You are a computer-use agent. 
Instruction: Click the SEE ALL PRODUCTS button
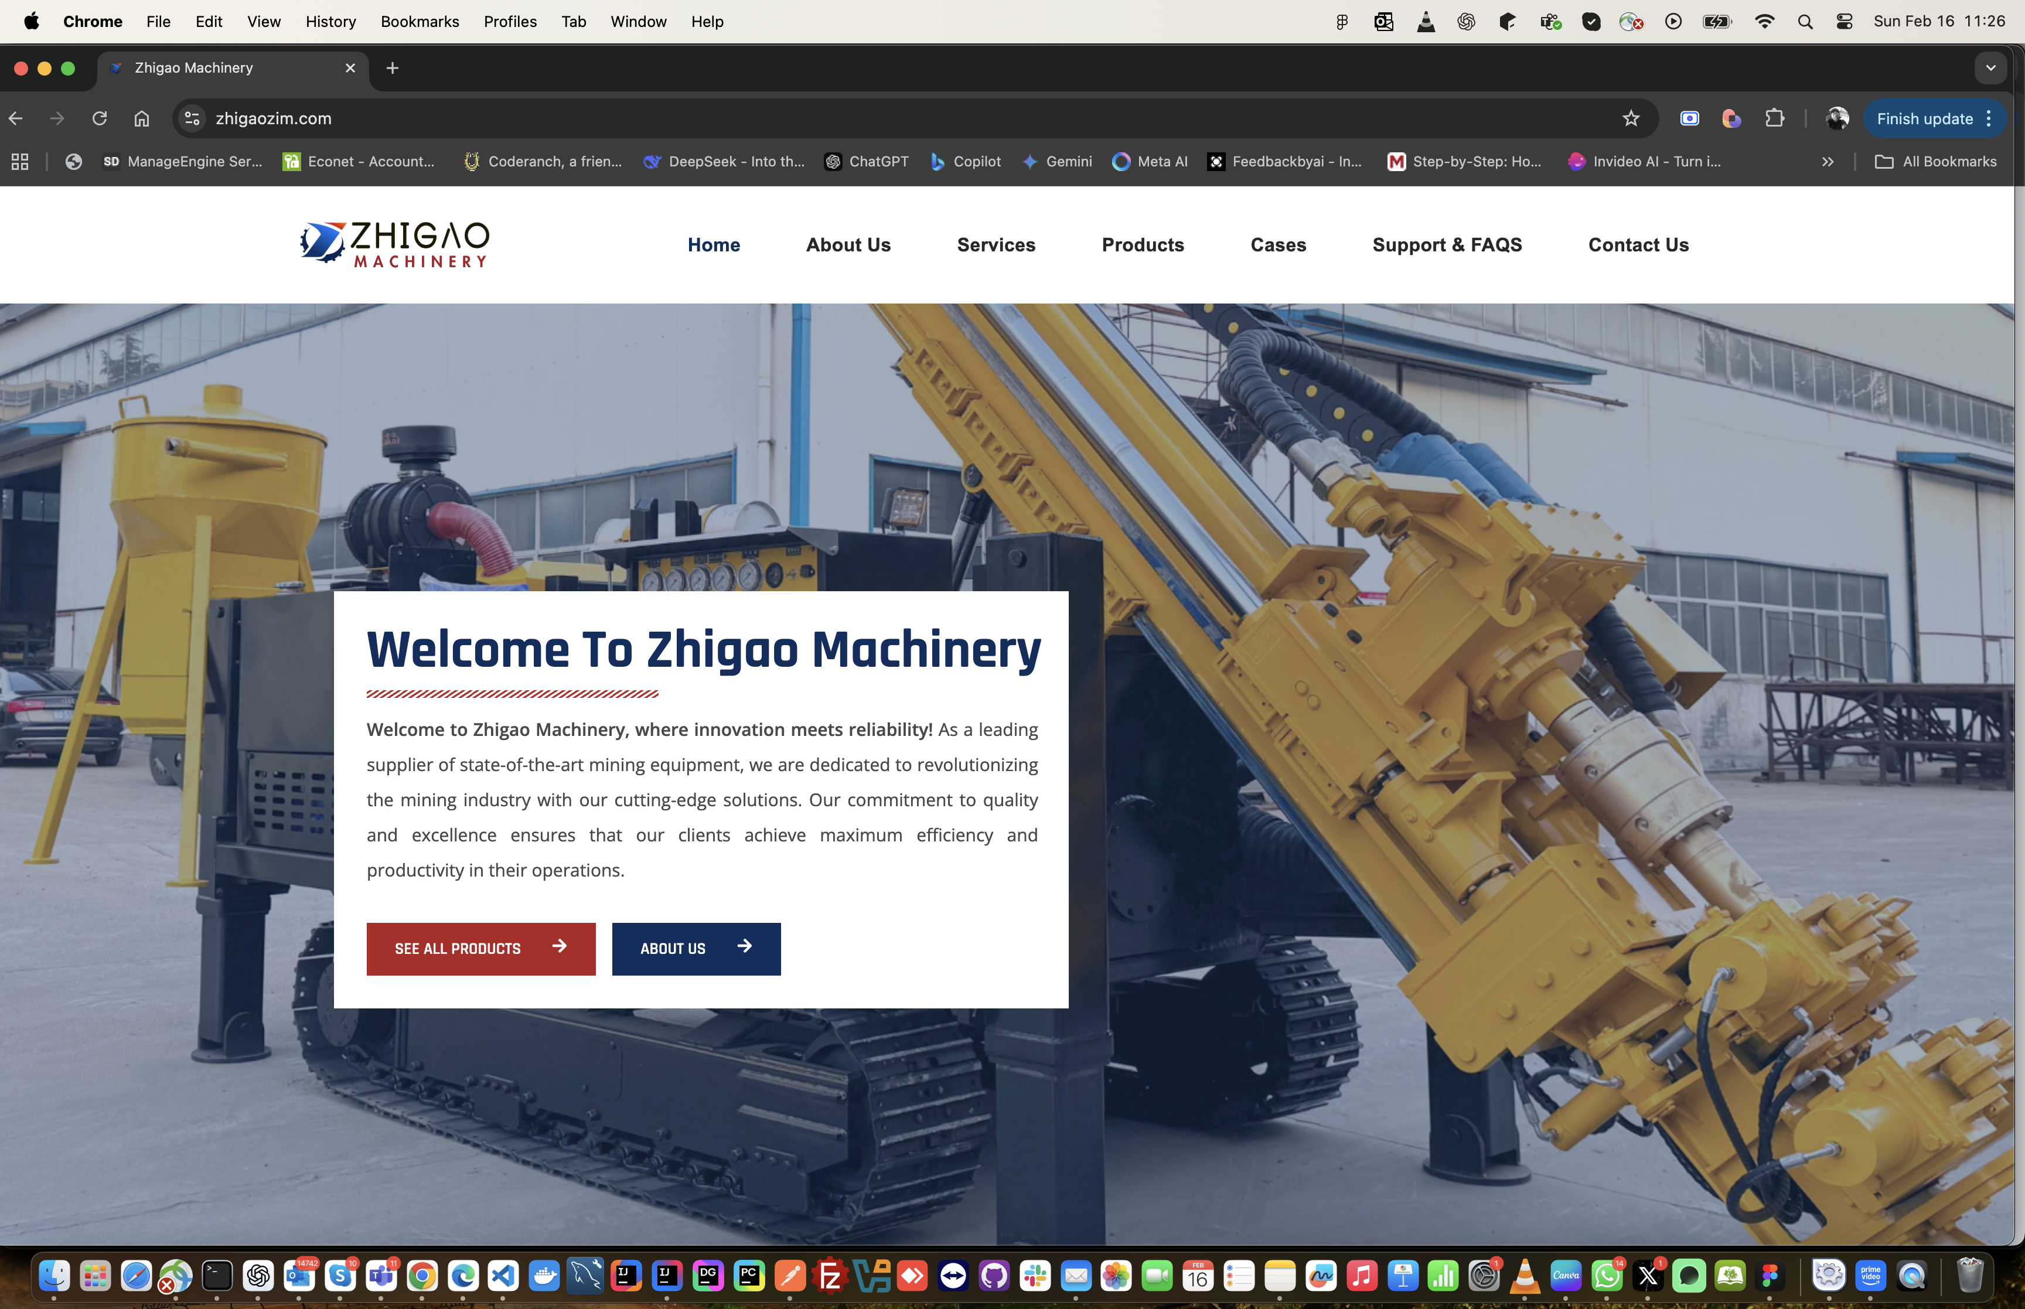(480, 949)
